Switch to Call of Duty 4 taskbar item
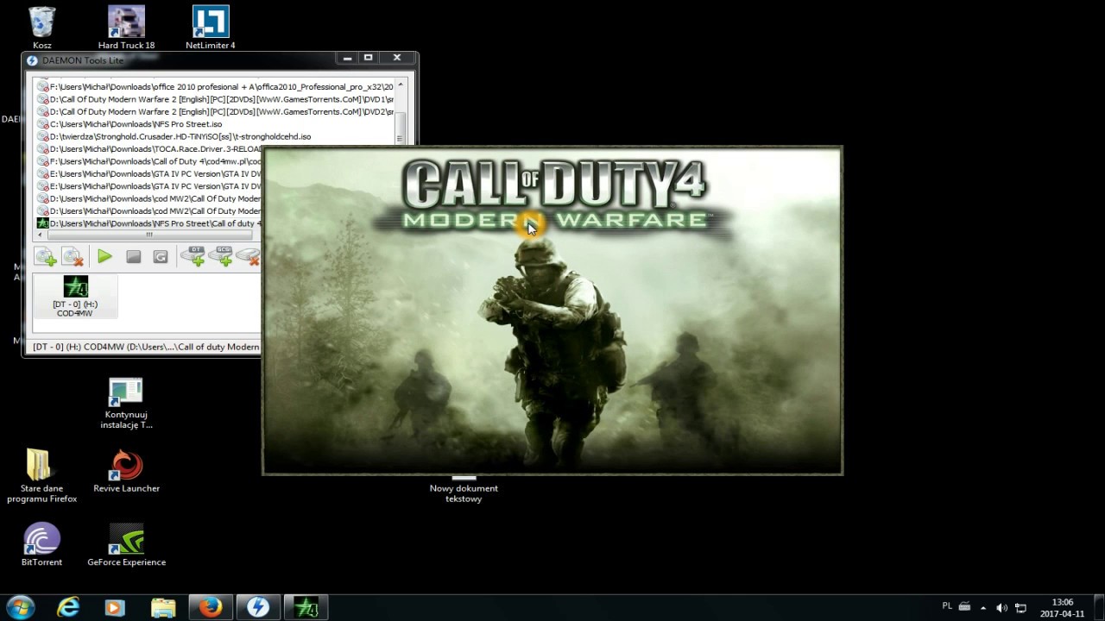 point(306,607)
